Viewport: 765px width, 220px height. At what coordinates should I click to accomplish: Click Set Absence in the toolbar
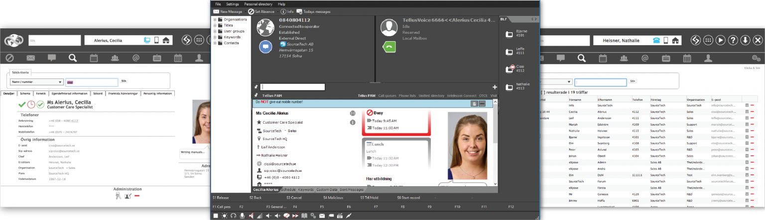pos(262,11)
